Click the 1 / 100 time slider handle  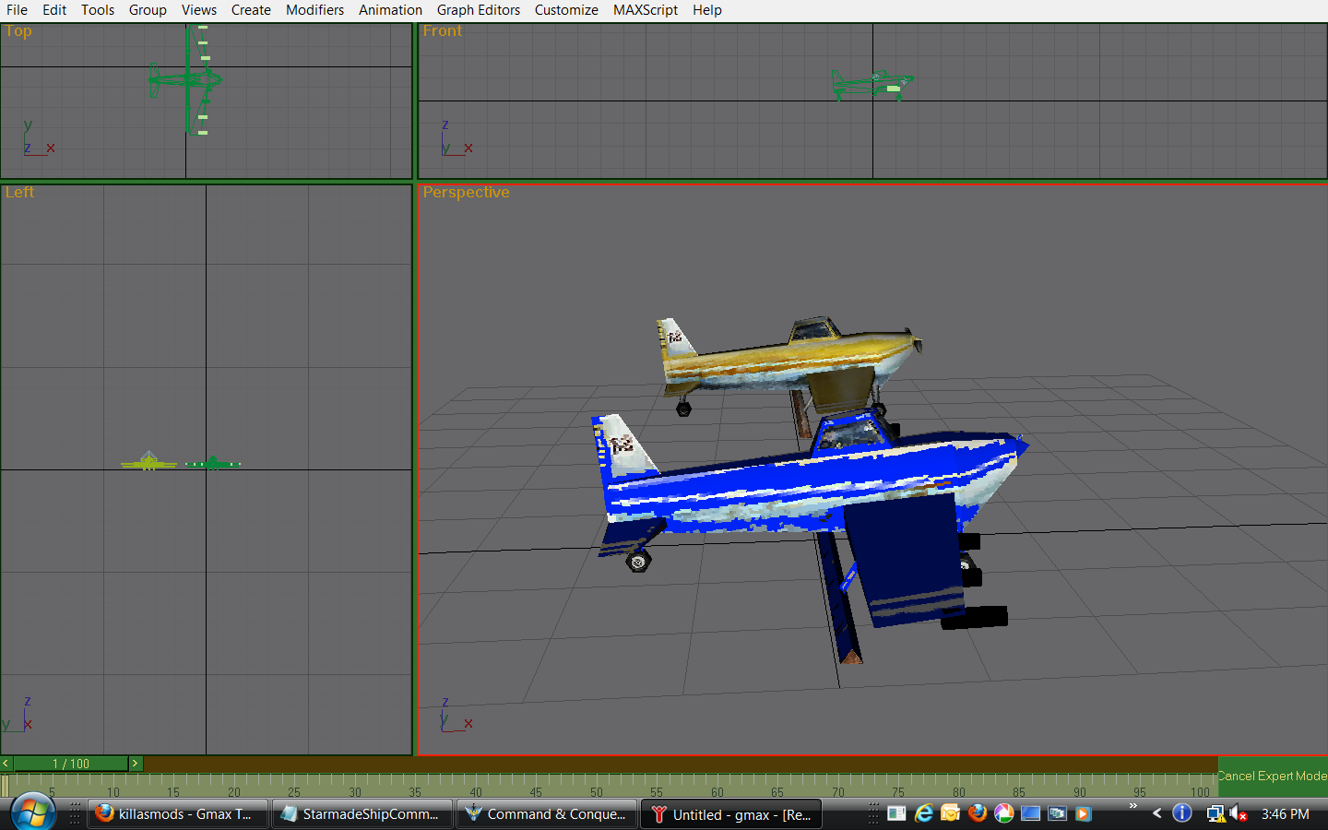pyautogui.click(x=71, y=764)
